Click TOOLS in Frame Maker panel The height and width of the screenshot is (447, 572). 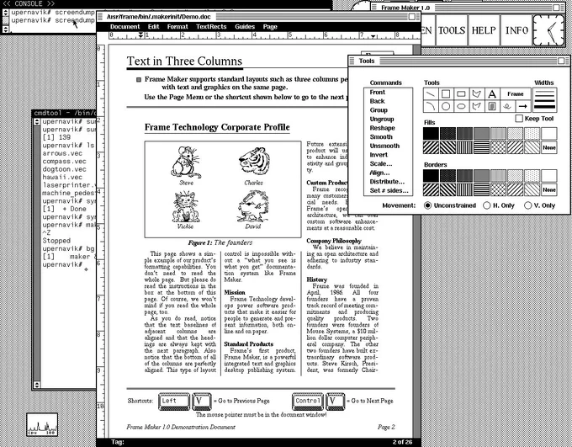point(452,30)
